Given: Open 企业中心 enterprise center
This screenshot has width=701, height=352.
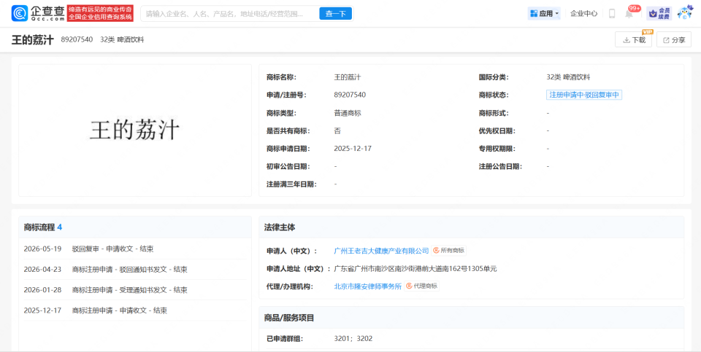Looking at the screenshot, I should 583,13.
